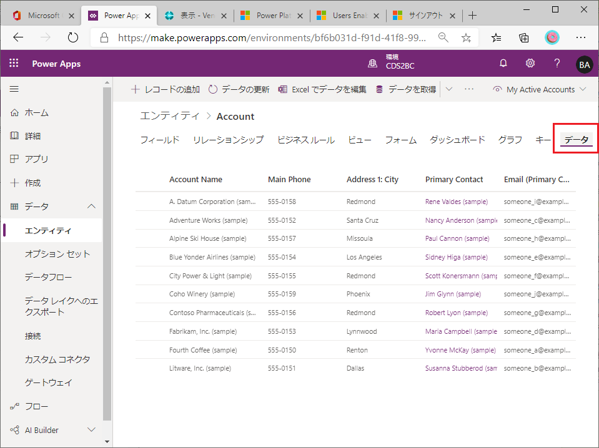Click the zoom magnifier in the address bar
599x448 pixels.
pyautogui.click(x=443, y=37)
